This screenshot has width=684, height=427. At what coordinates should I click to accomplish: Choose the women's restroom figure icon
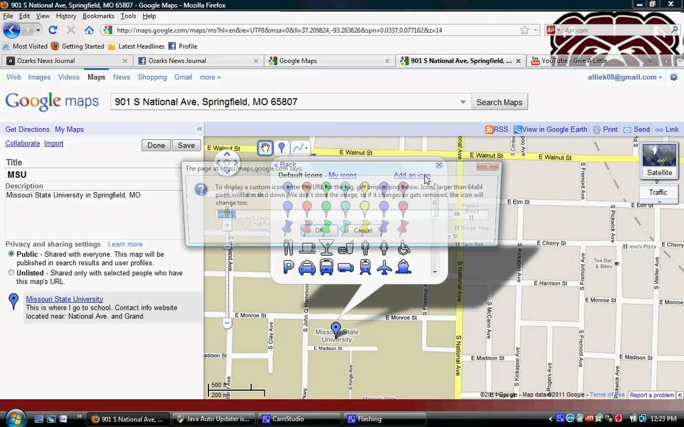pos(384,247)
